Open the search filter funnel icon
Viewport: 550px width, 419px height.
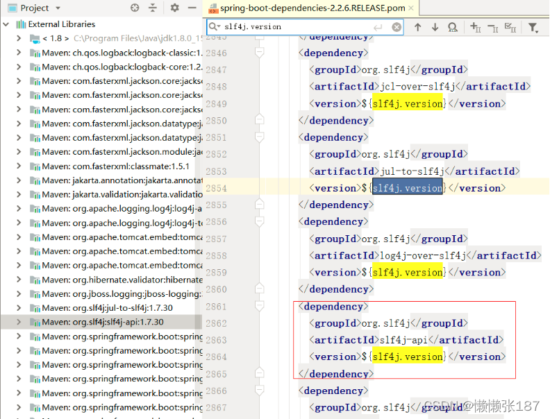tap(533, 27)
